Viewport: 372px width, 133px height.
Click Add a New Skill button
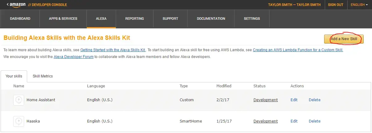tap(344, 39)
